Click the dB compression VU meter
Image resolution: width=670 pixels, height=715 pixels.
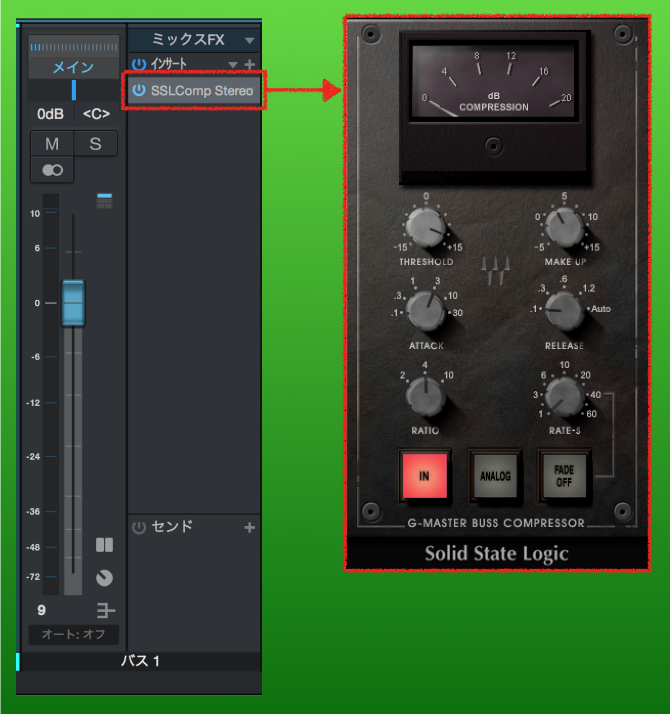coord(495,81)
